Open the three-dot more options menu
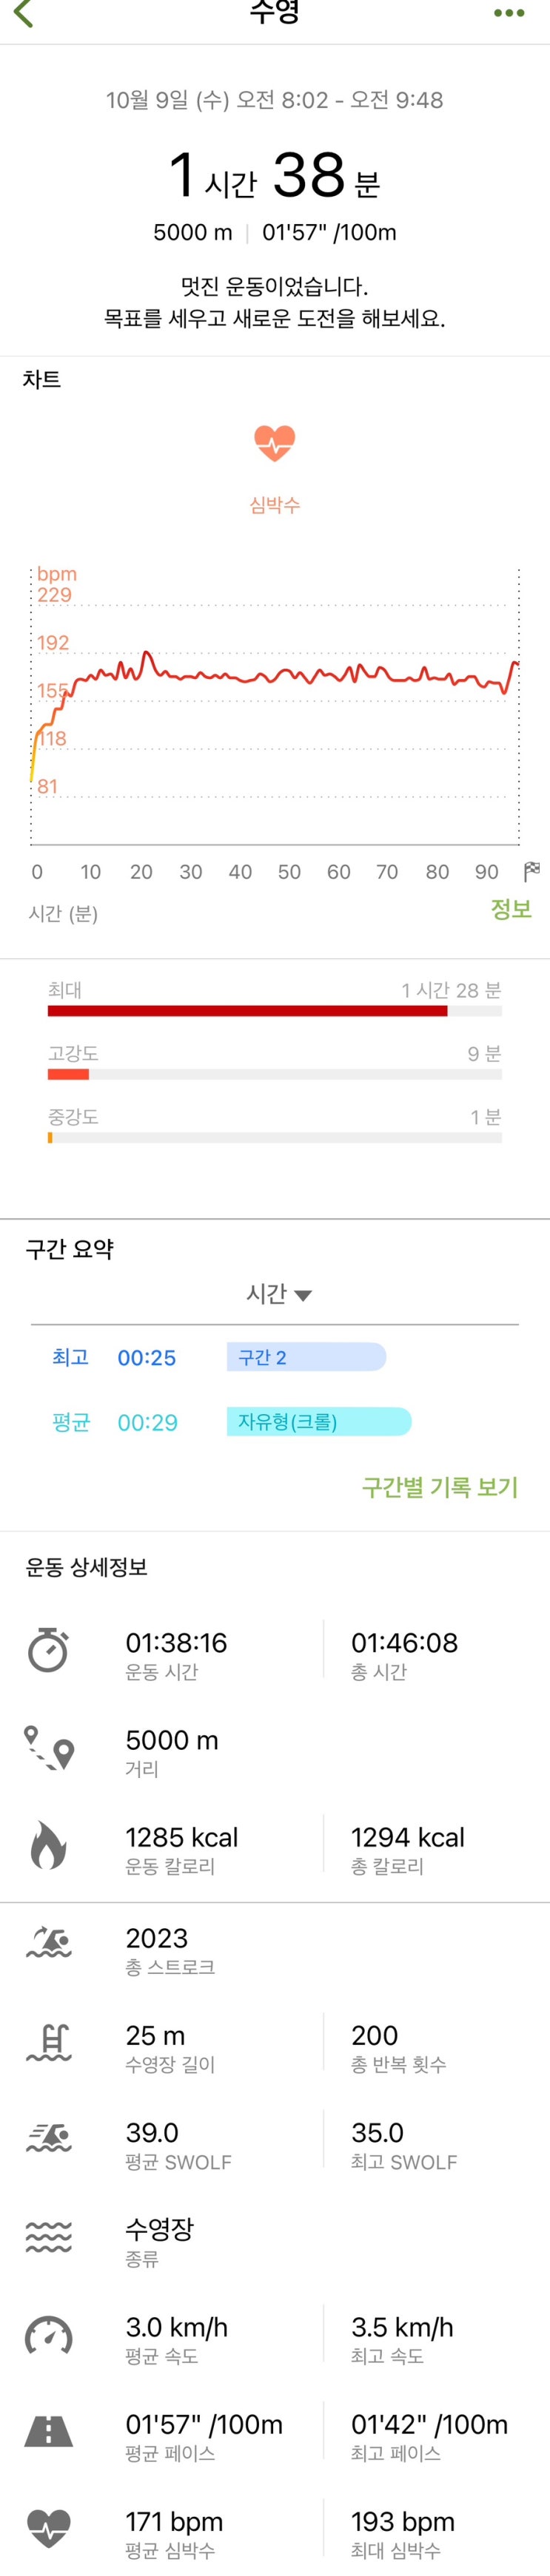The height and width of the screenshot is (2576, 550). (509, 14)
